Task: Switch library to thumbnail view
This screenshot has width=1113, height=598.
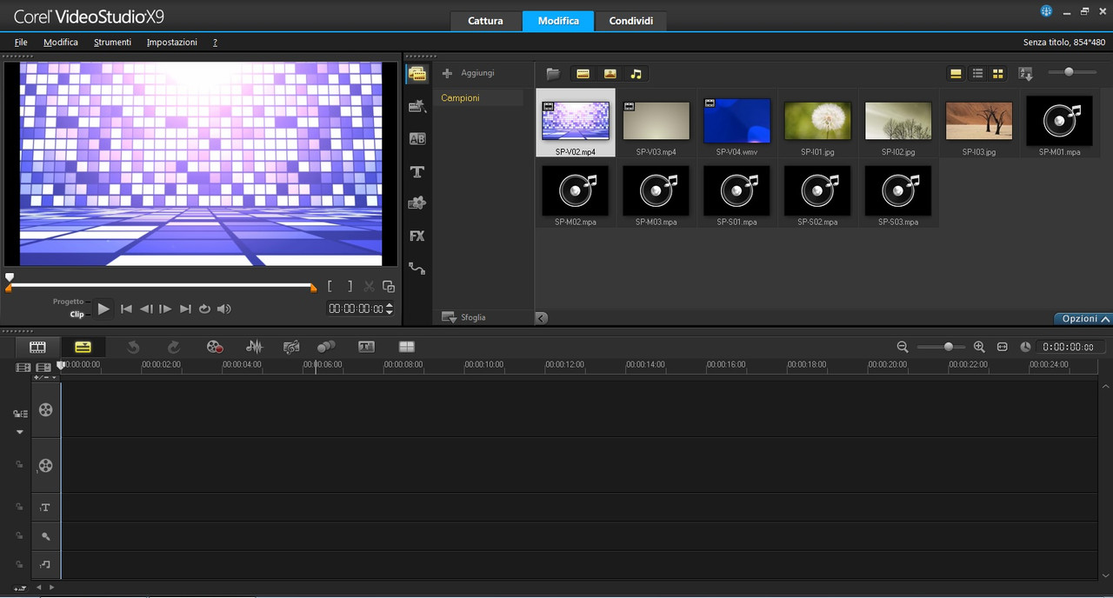Action: (998, 74)
